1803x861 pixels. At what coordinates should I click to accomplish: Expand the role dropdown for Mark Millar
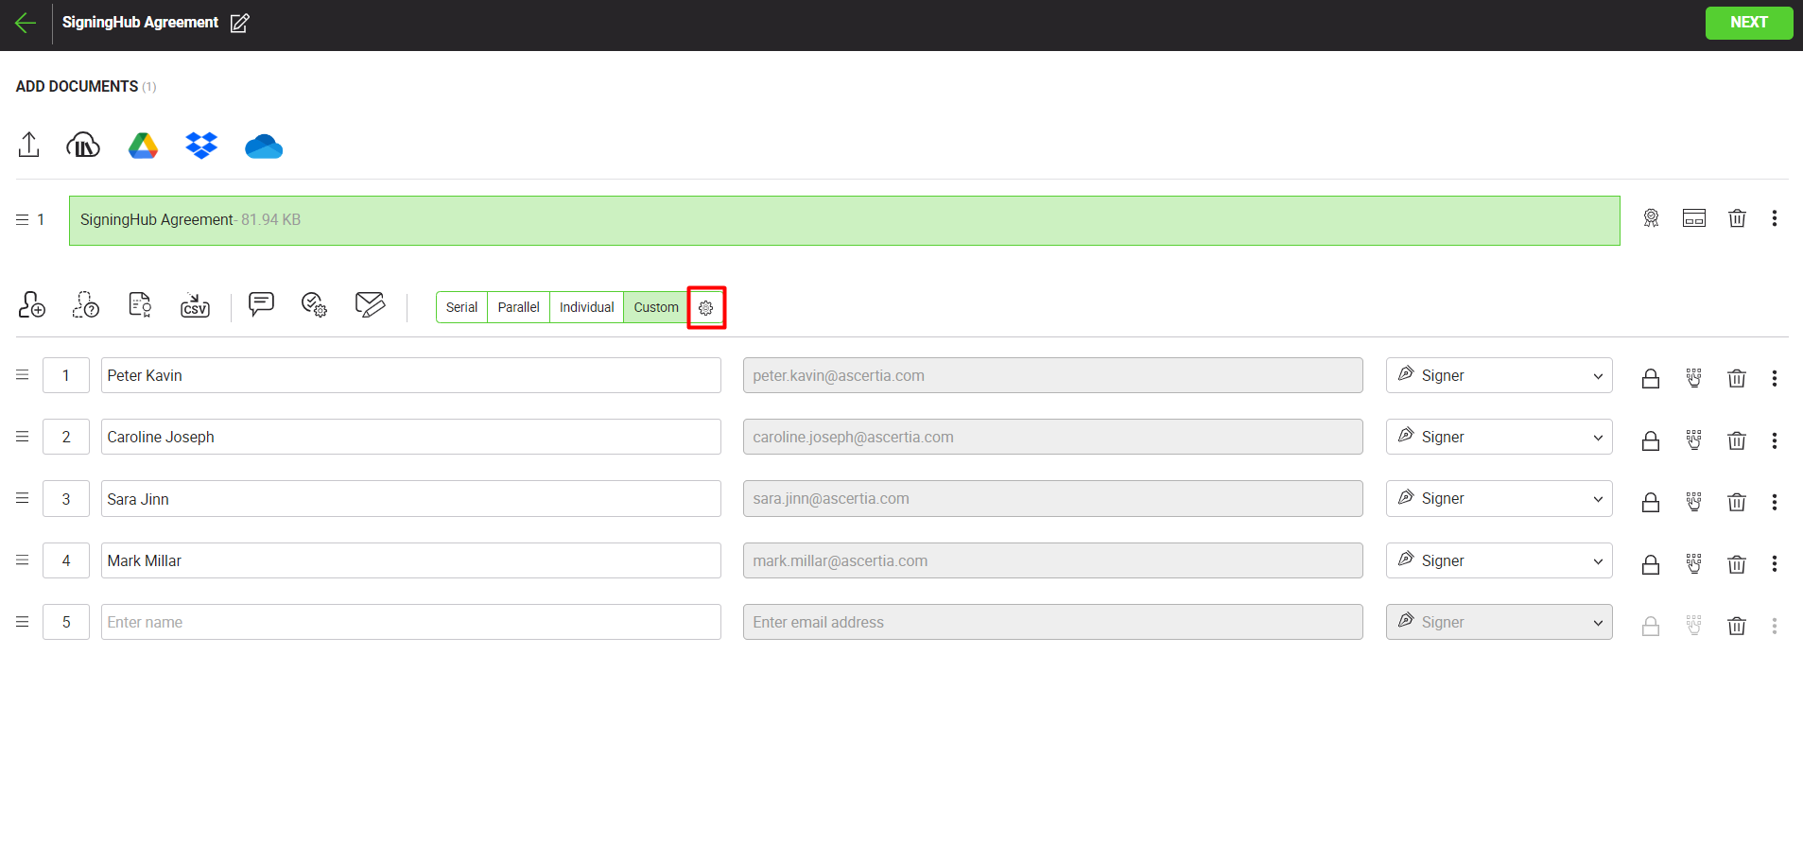pos(1499,560)
